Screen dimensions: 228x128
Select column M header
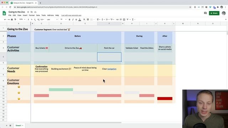pos(183,23)
